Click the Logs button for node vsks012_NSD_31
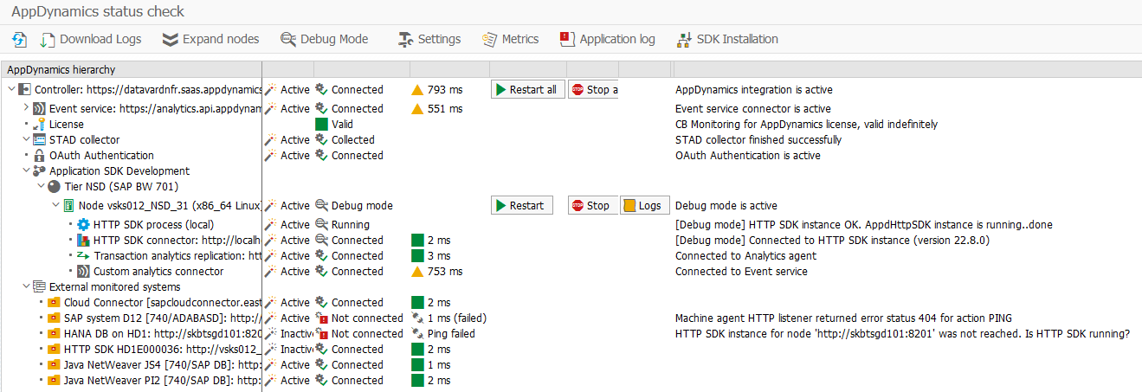The width and height of the screenshot is (1142, 392). coord(645,205)
